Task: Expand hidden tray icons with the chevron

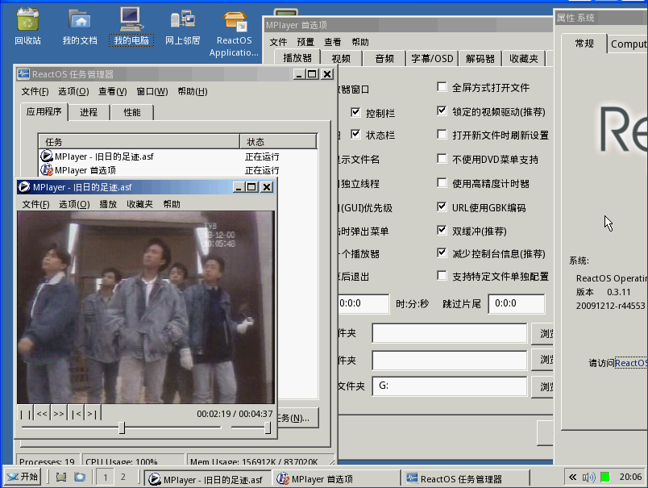Action: coord(572,478)
